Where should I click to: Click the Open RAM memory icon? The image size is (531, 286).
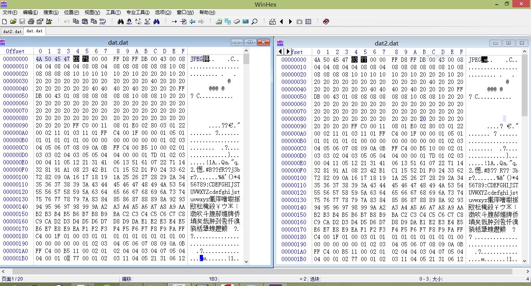[237, 21]
